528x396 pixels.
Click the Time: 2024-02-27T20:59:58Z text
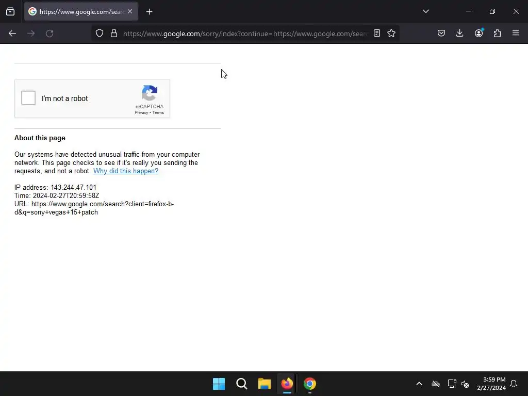tap(57, 195)
